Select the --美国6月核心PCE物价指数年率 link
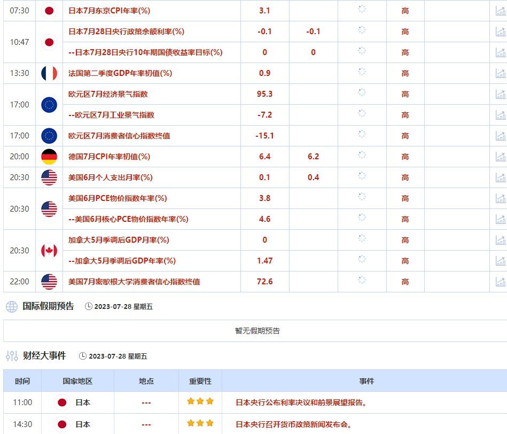 click(128, 219)
